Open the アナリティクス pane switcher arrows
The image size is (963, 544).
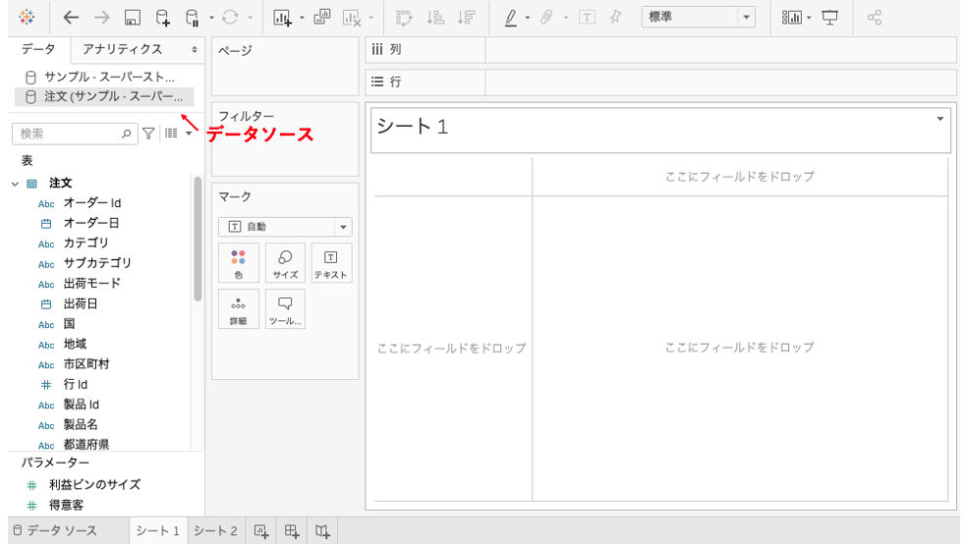tap(195, 50)
